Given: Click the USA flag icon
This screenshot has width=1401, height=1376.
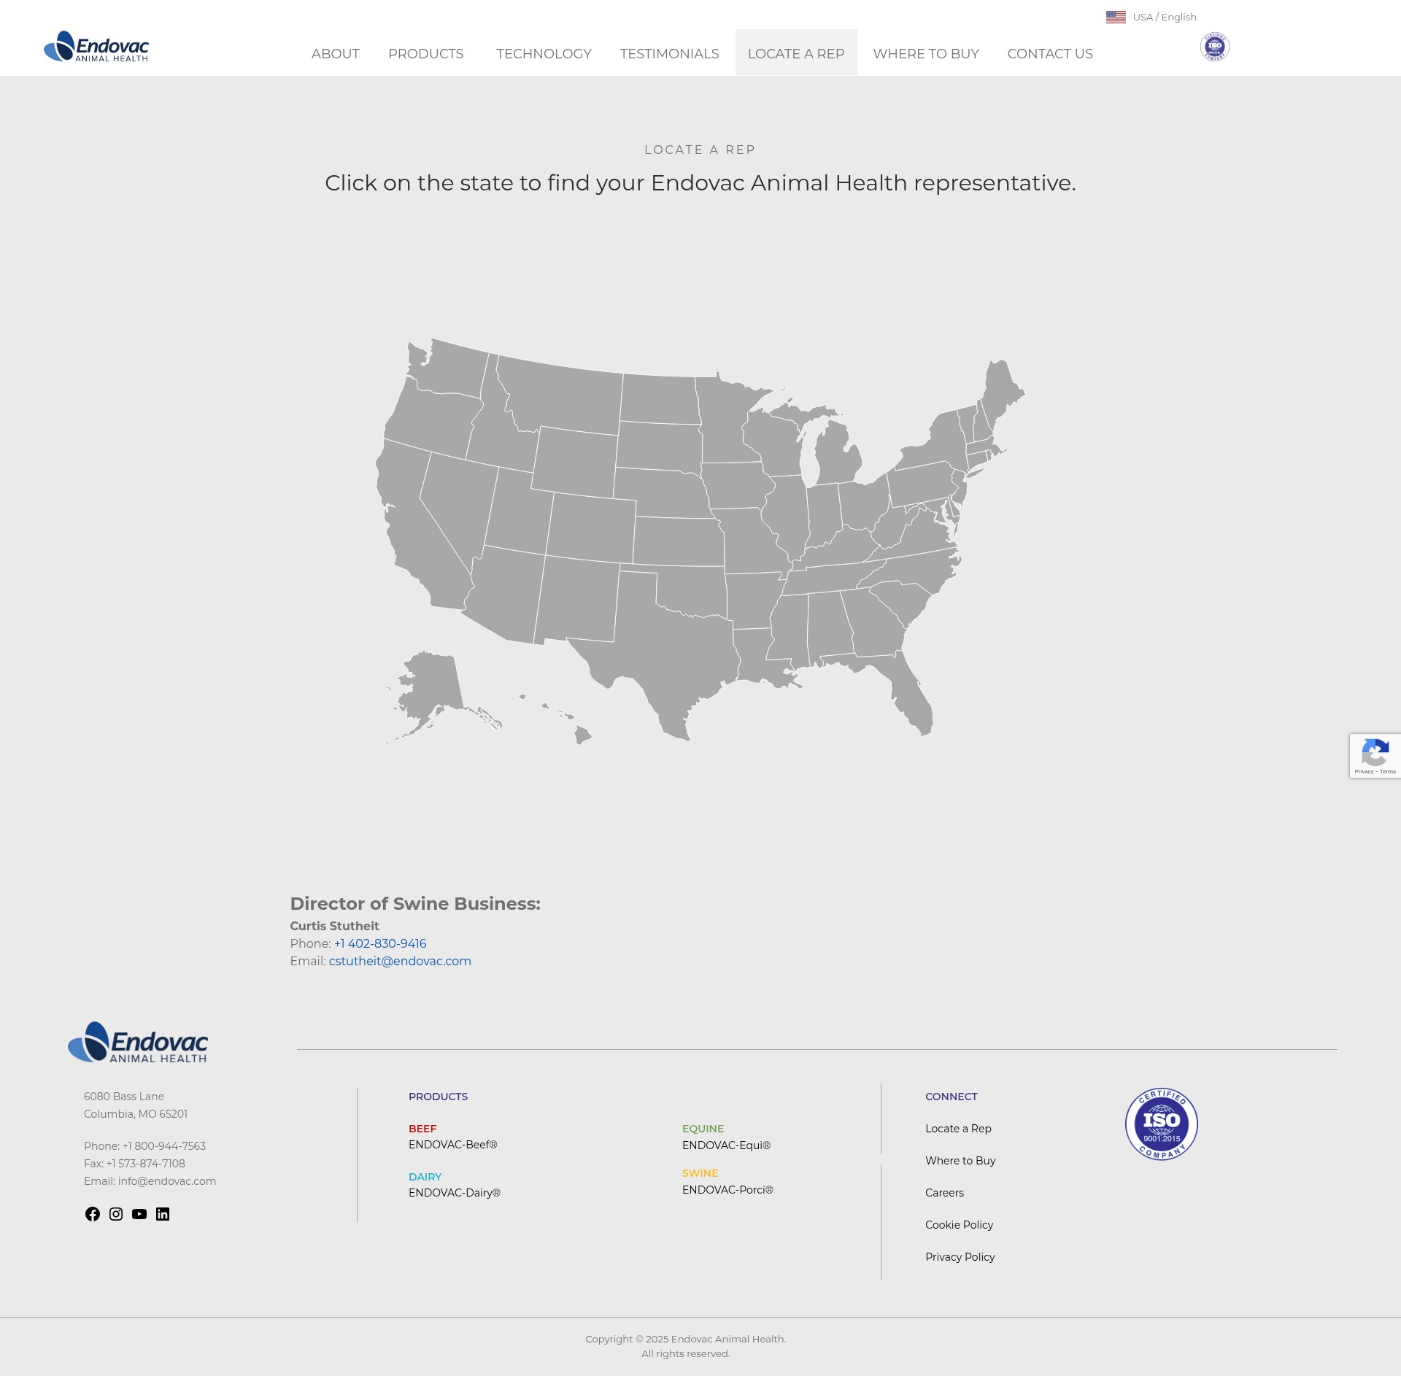Looking at the screenshot, I should [x=1116, y=17].
